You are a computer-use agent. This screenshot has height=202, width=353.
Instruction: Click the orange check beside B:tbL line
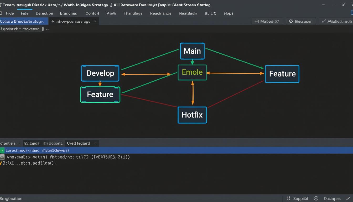(x=1, y=163)
